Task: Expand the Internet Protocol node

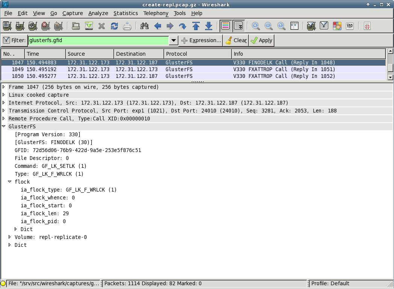Action: coord(4,103)
